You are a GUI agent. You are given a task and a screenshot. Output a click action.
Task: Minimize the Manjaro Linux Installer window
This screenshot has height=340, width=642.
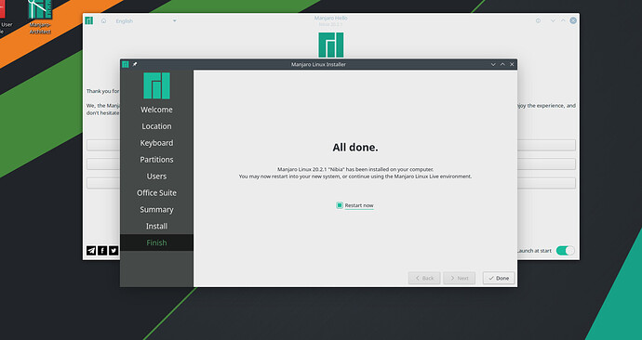493,64
